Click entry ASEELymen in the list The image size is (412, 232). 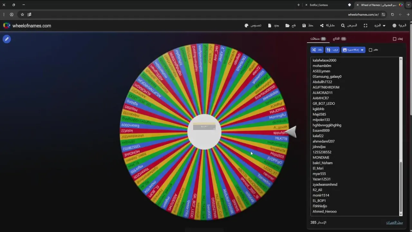321,71
